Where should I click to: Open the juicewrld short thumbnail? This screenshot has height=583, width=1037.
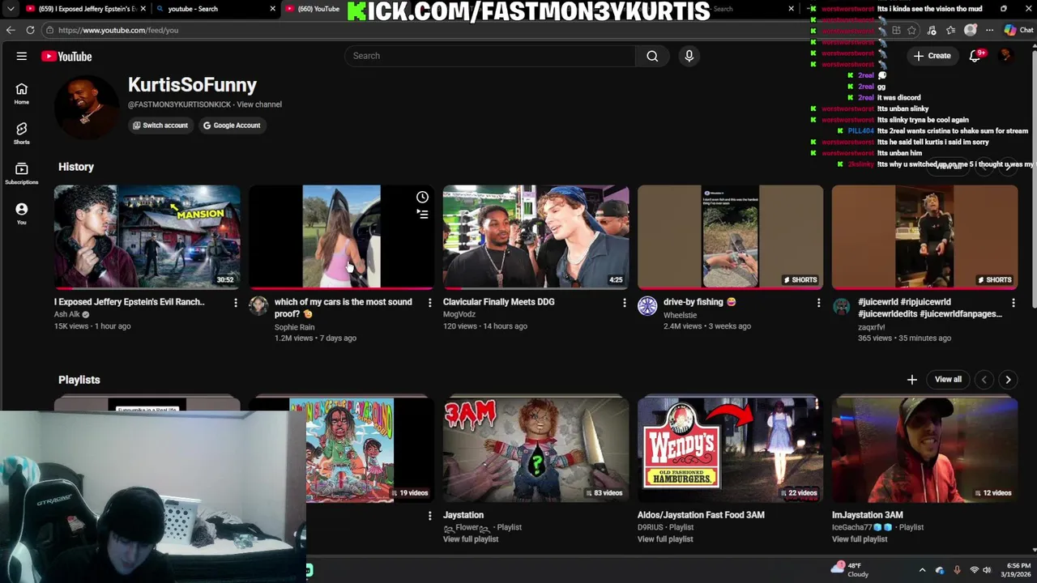coord(925,236)
